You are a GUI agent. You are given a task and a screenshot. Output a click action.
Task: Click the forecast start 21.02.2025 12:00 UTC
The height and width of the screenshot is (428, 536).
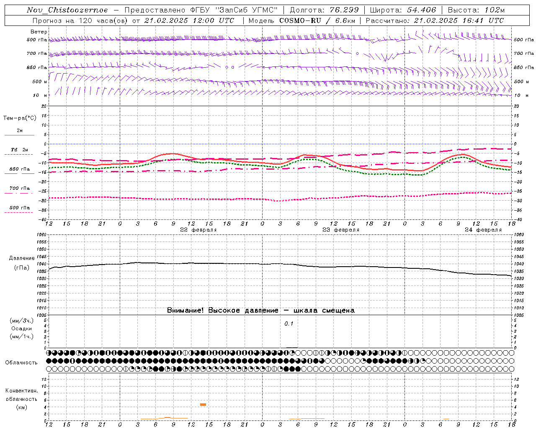tap(189, 20)
